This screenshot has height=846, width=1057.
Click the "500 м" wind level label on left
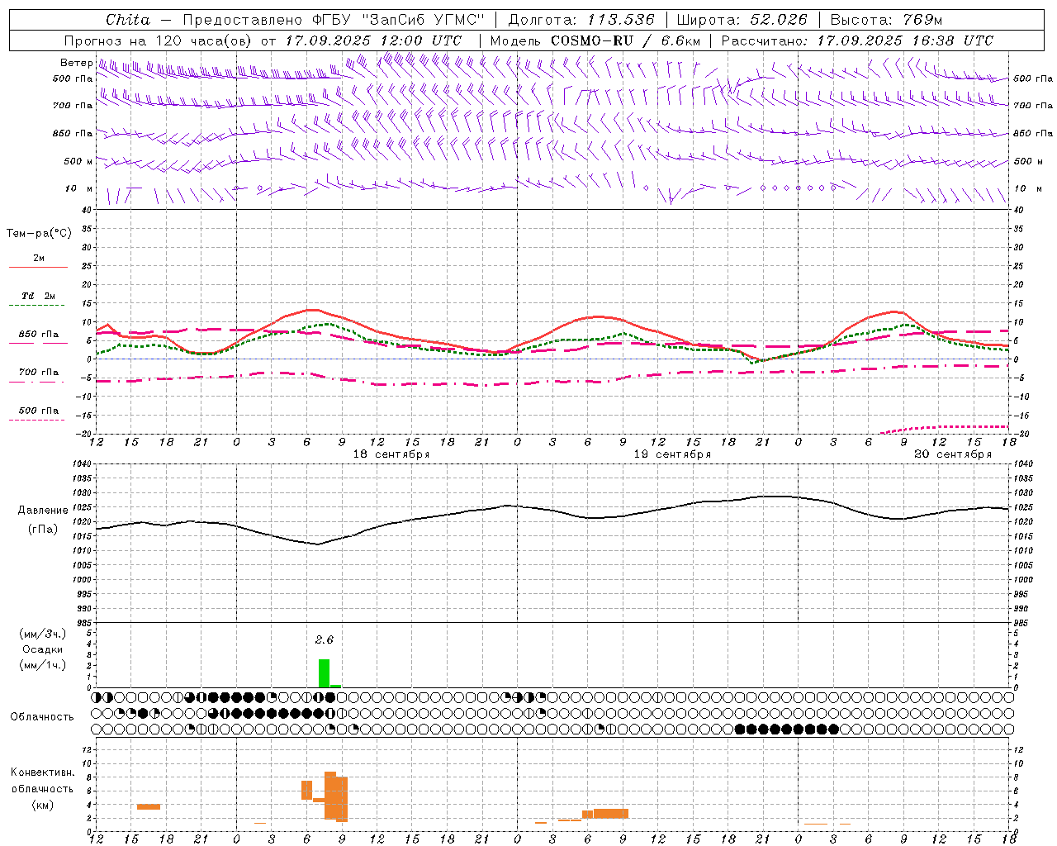[78, 161]
